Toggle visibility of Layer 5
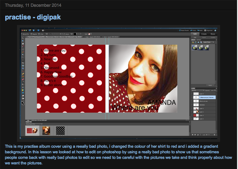The image size is (238, 169). coord(192,108)
